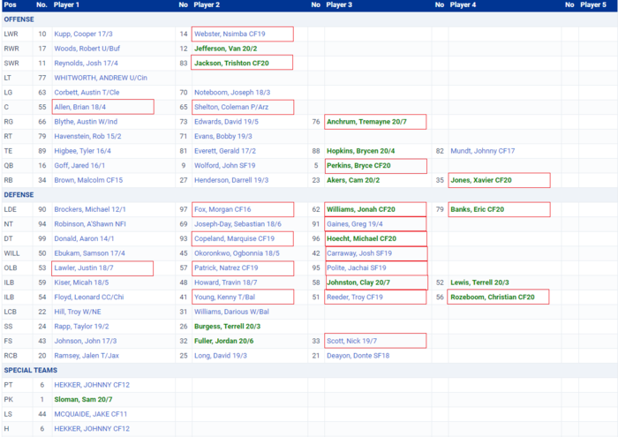Click Rozeboom, Christian linebacker entry
The height and width of the screenshot is (437, 618).
click(493, 297)
